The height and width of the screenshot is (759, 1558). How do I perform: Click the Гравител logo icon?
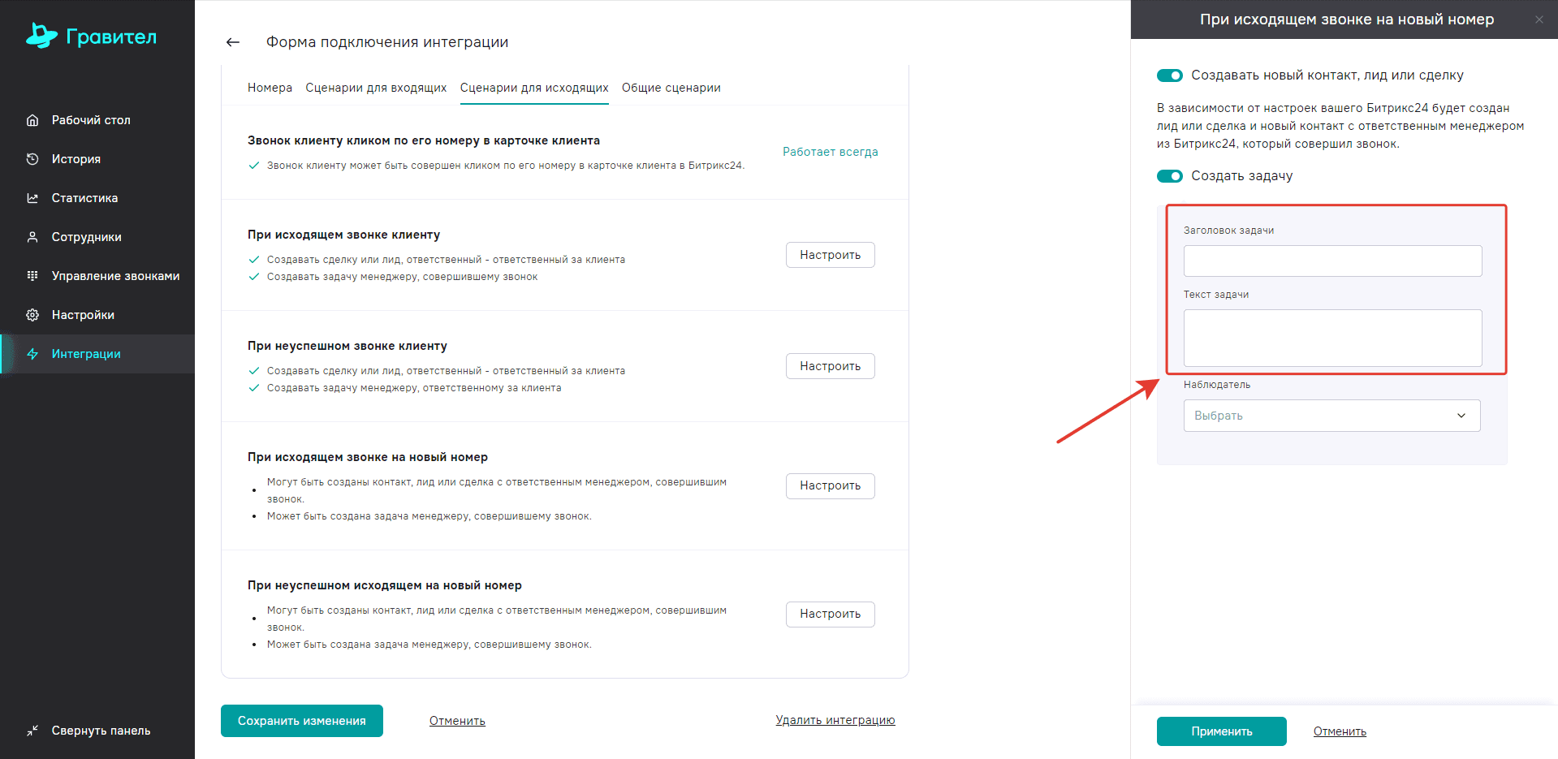pos(41,36)
